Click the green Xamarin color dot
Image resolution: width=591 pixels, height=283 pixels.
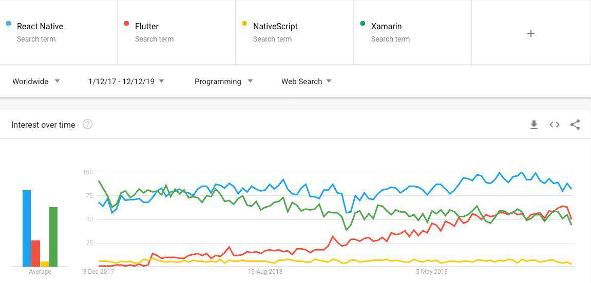pyautogui.click(x=363, y=24)
